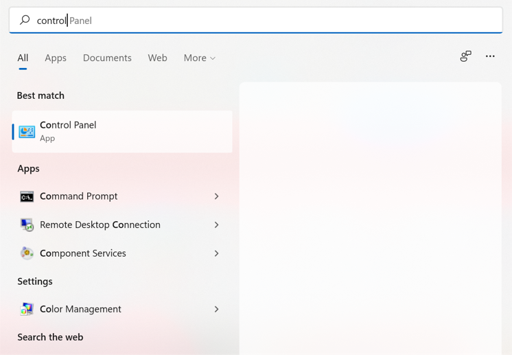Open the Control Panel best match result
512x357 pixels.
click(x=122, y=132)
